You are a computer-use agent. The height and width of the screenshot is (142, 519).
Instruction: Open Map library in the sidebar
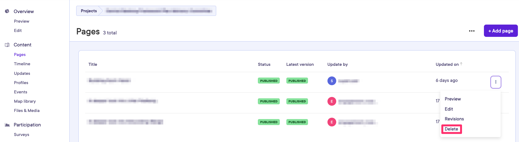tap(25, 101)
